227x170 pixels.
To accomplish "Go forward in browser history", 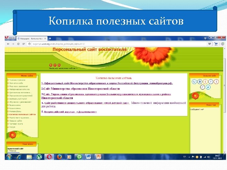I will click(x=13, y=44).
